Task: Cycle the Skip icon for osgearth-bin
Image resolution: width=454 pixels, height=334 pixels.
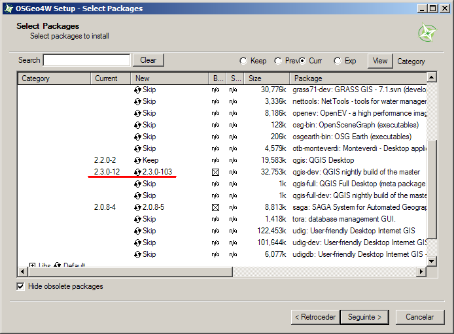Action: 137,137
